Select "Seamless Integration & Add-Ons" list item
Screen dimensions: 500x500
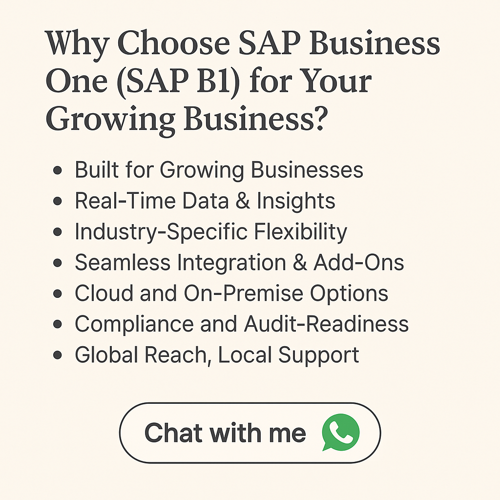click(239, 262)
